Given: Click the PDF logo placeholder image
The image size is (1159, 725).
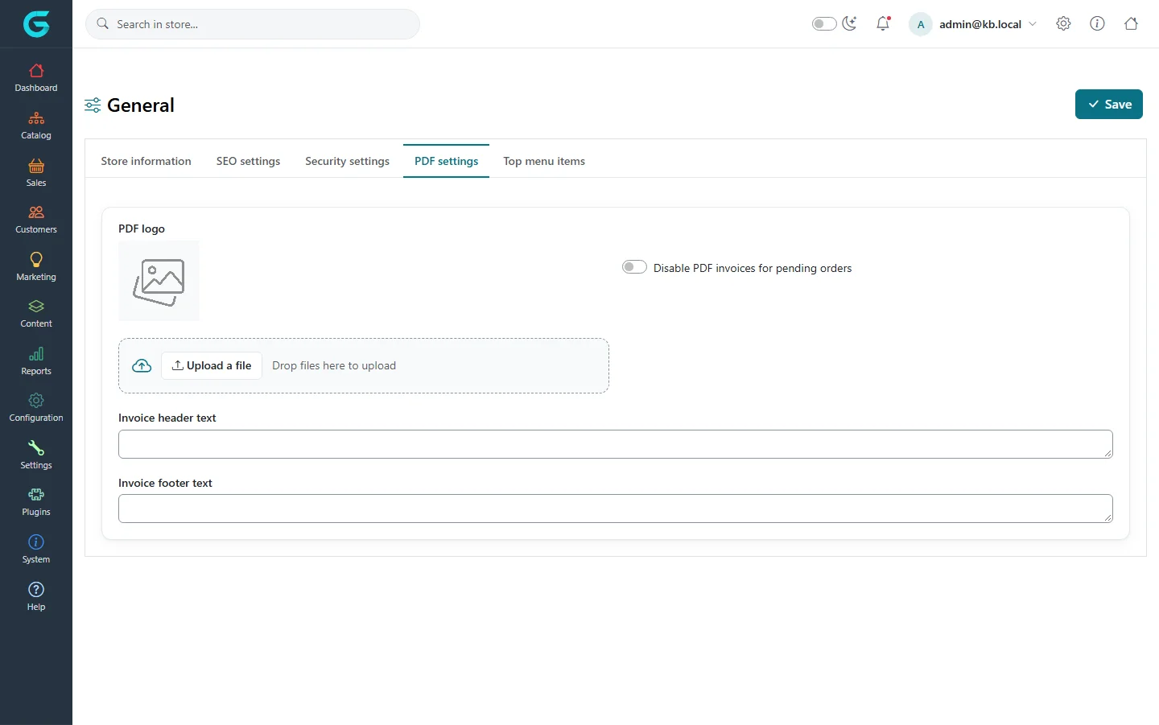Looking at the screenshot, I should 159,281.
